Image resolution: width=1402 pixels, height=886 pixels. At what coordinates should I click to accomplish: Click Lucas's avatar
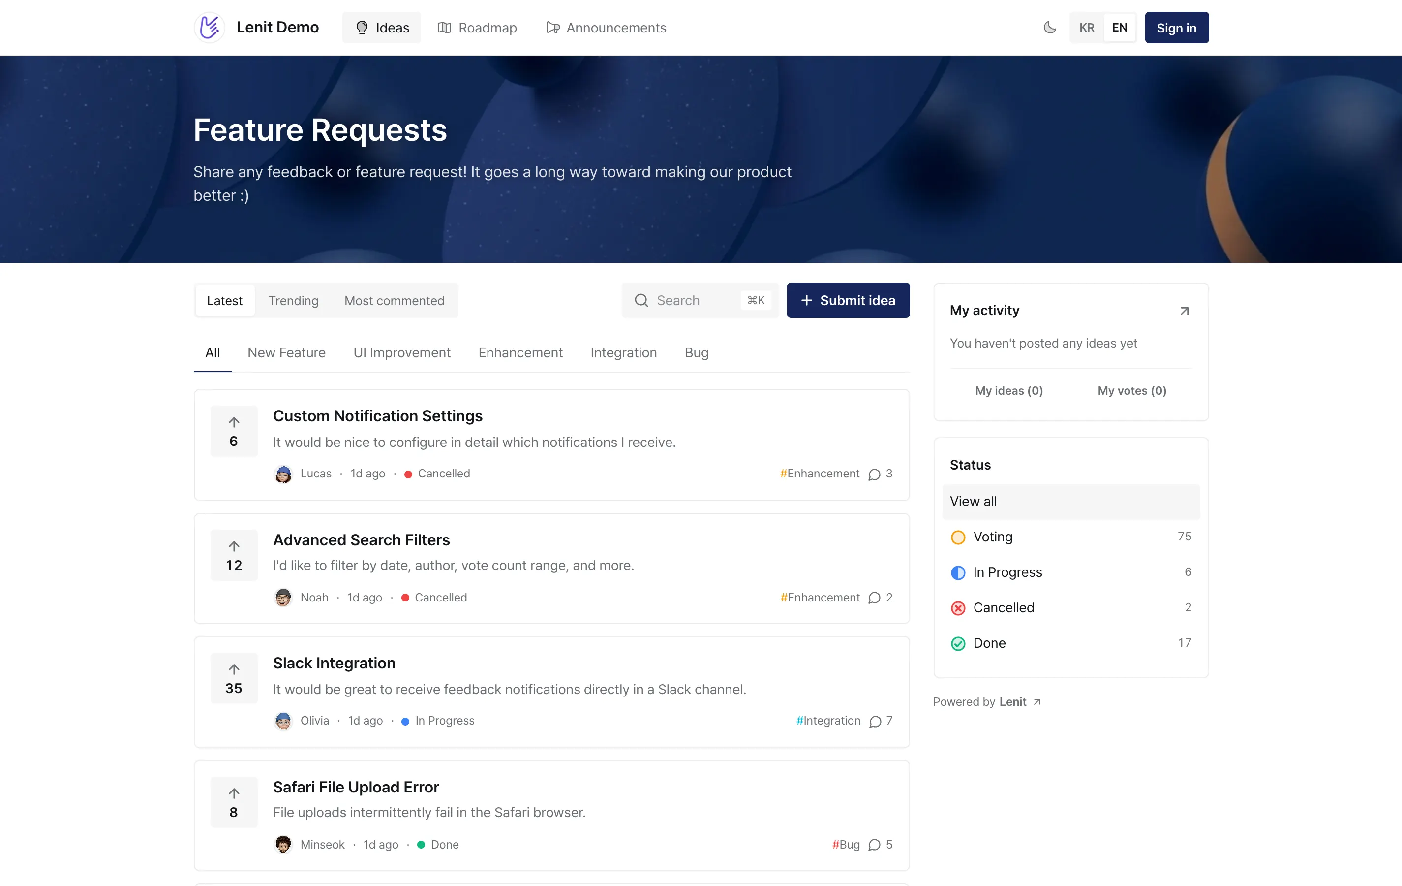point(283,474)
